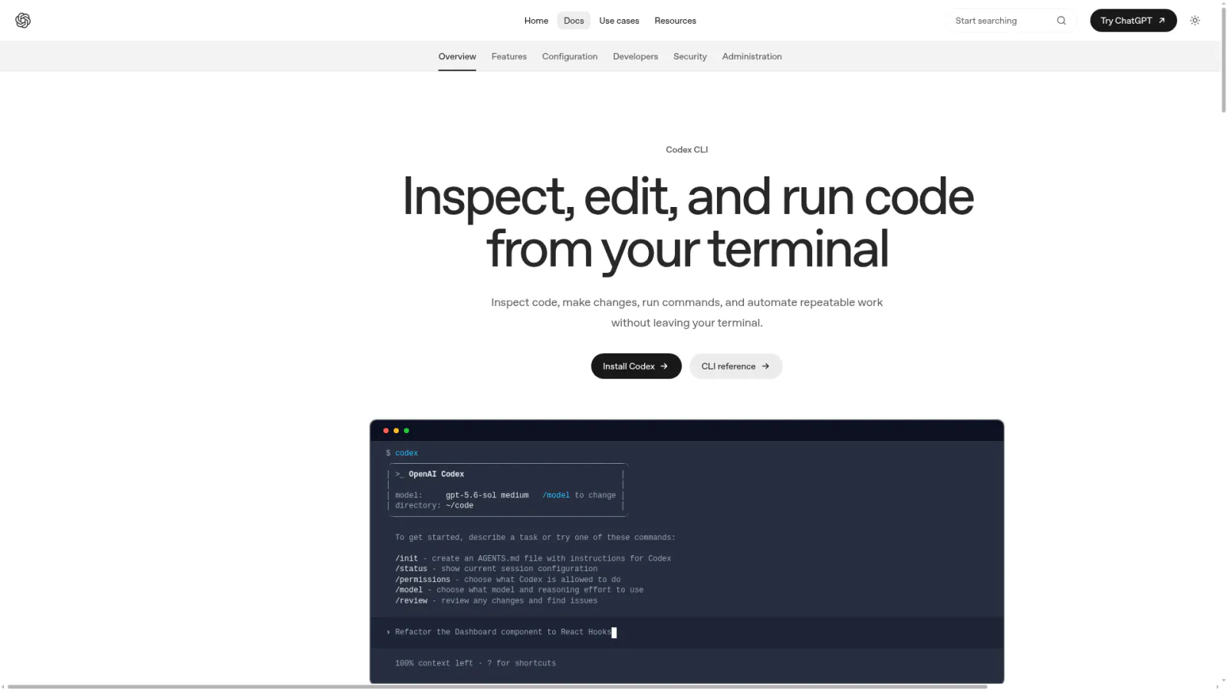This screenshot has height=690, width=1227.
Task: Open the Home nav item
Action: [x=536, y=21]
